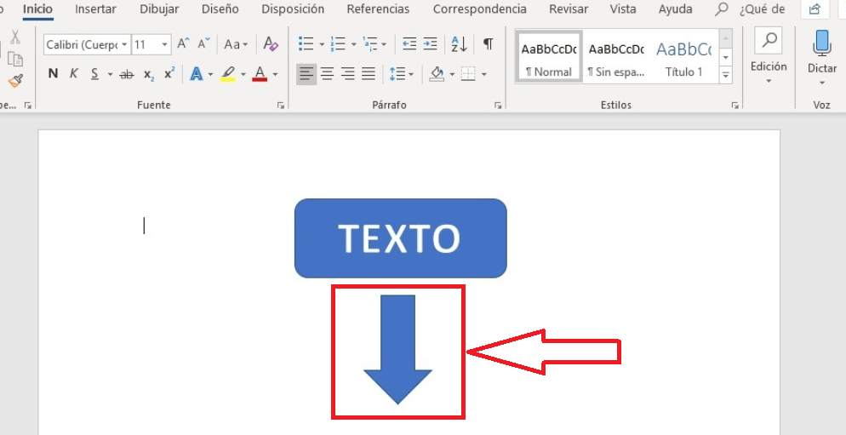Expand underline style options arrow
The height and width of the screenshot is (435, 846).
tap(110, 74)
